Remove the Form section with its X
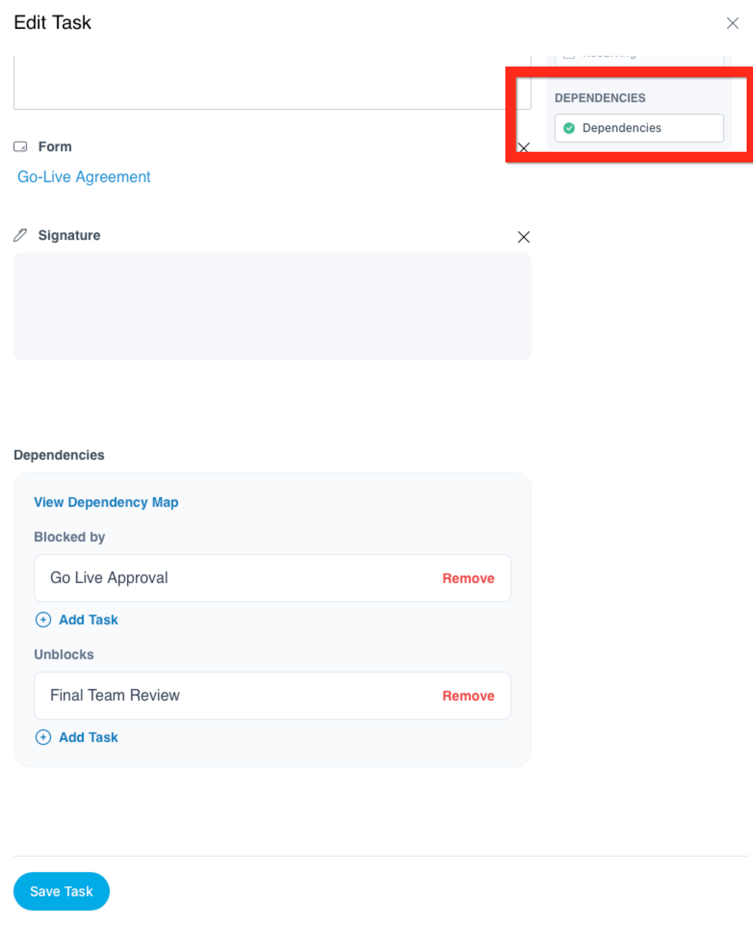753x927 pixels. [524, 147]
